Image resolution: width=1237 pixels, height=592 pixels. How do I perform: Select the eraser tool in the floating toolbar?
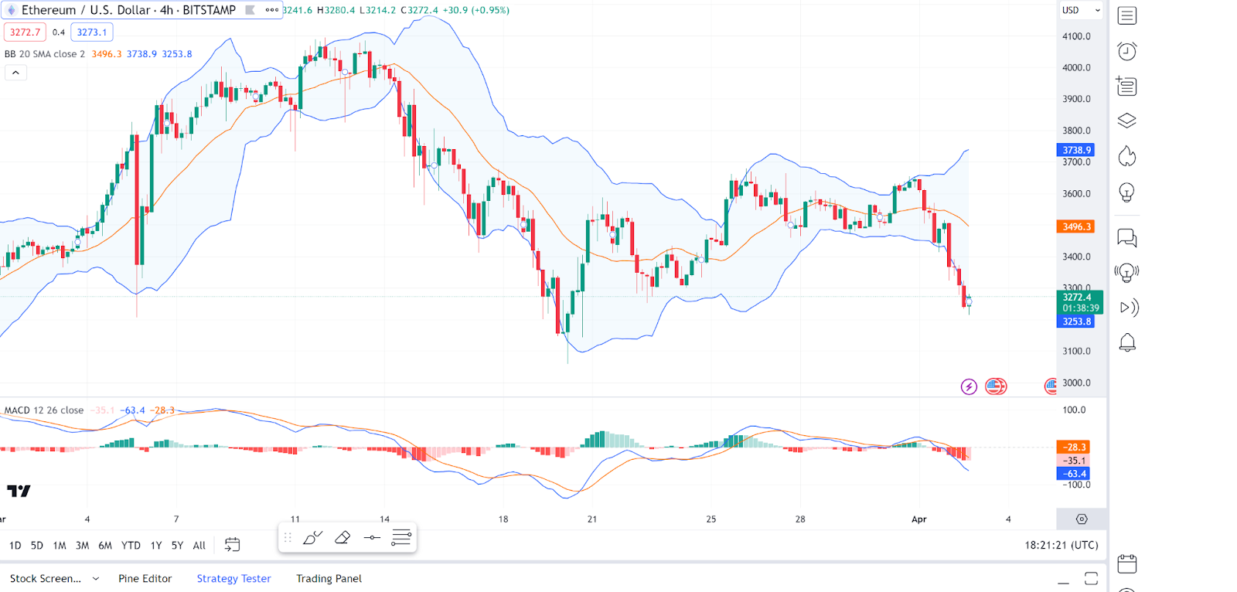click(x=342, y=537)
